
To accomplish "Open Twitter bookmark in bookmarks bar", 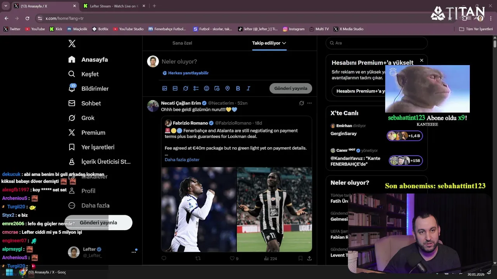I will pos(12,29).
